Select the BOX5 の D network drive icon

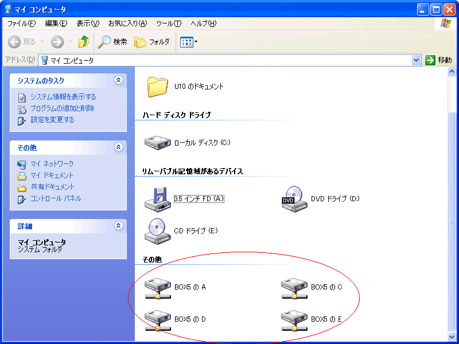click(x=157, y=320)
